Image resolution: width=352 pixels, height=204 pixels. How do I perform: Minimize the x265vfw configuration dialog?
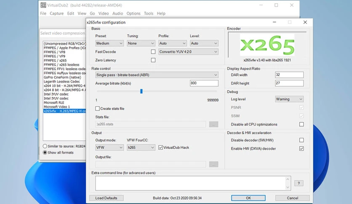(275, 22)
